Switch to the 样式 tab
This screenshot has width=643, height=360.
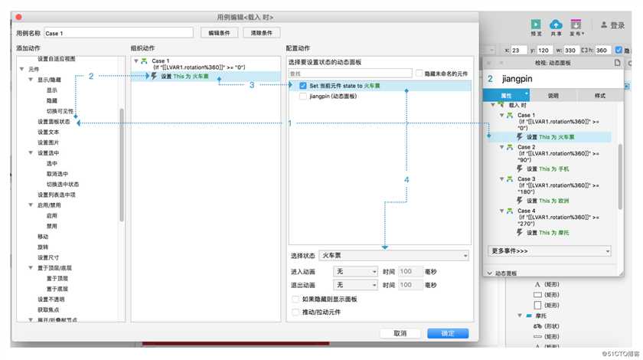(600, 95)
